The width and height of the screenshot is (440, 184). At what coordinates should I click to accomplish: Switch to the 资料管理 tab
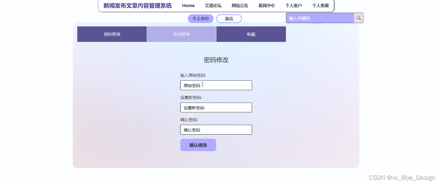pos(112,34)
